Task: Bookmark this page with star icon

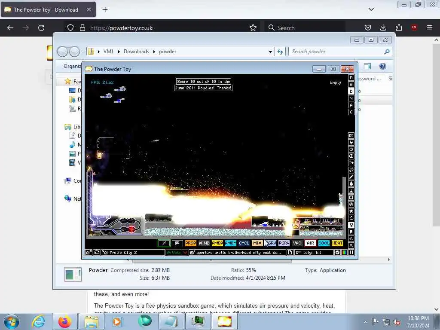Action: tap(253, 28)
